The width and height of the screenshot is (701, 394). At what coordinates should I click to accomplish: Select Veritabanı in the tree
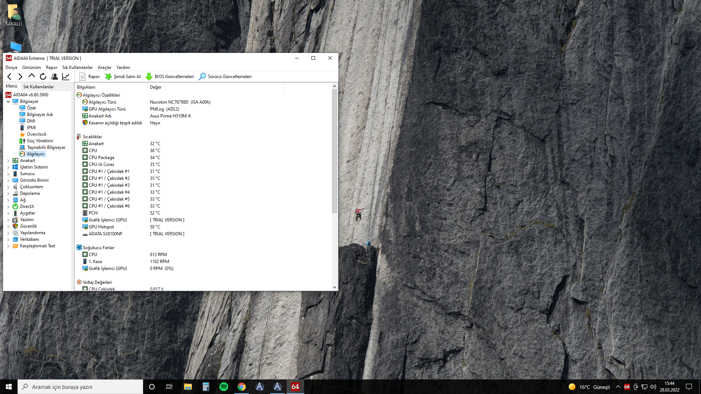tap(29, 239)
